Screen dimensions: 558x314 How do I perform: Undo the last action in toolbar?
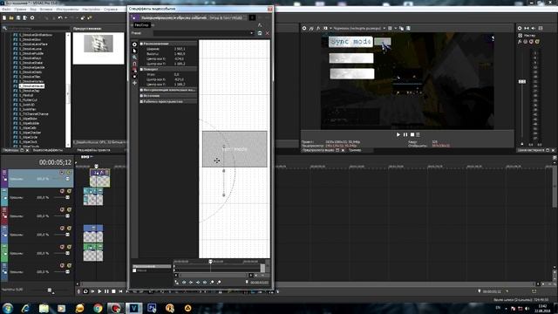[60, 17]
